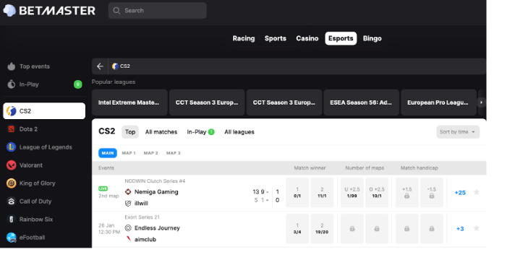The height and width of the screenshot is (265, 515).
Task: Select the Esports tab
Action: (341, 38)
